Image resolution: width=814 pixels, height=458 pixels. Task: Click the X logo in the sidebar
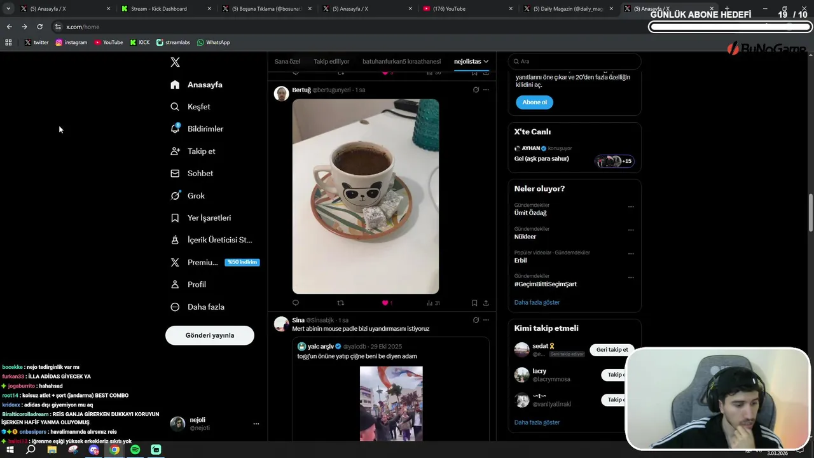[176, 62]
